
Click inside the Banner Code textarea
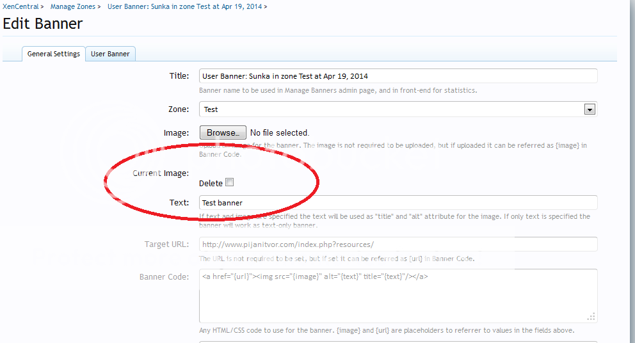(x=398, y=296)
